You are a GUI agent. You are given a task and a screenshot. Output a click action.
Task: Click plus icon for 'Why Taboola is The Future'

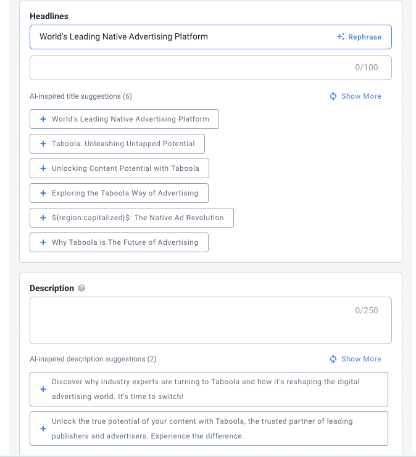pyautogui.click(x=43, y=242)
